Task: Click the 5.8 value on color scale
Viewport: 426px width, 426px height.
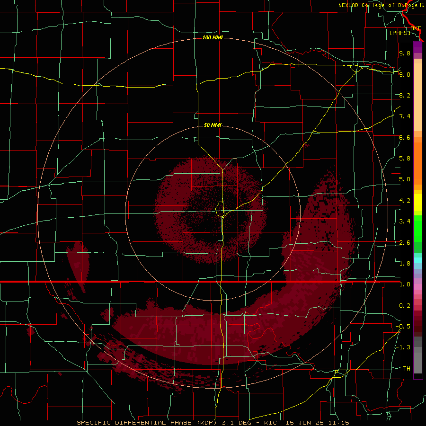Action: pyautogui.click(x=405, y=159)
